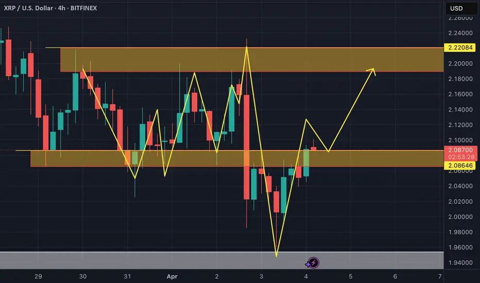480x283 pixels.
Task: Click the 2.10000 price axis value
Action: click(x=460, y=140)
